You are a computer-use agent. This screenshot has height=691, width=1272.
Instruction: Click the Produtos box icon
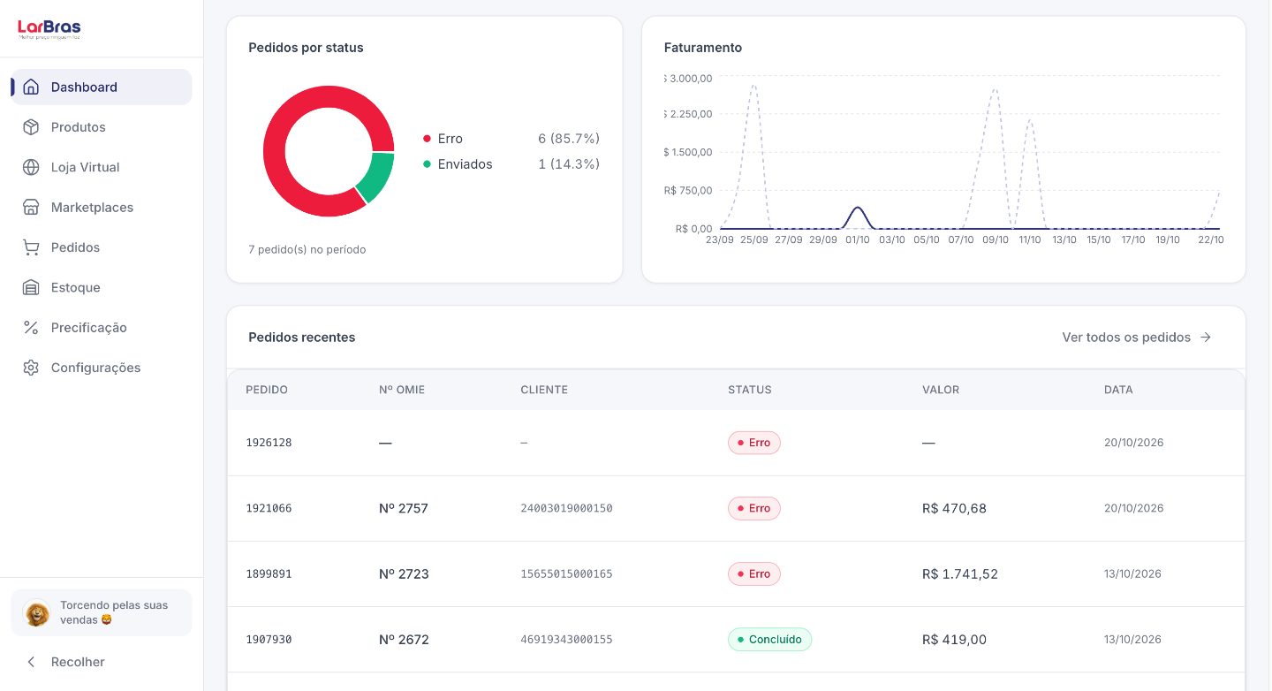(31, 127)
